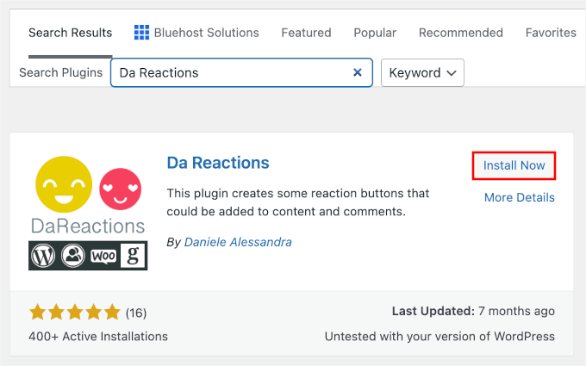Viewport: 586px width, 366px height.
Task: Click the Da Reactions plugin logo thumbnail
Action: [x=88, y=213]
